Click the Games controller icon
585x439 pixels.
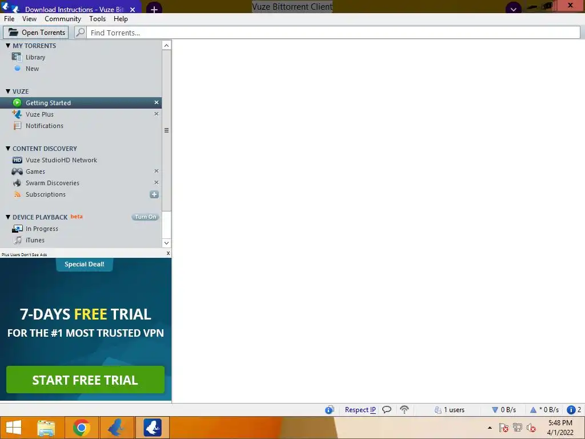click(x=17, y=171)
